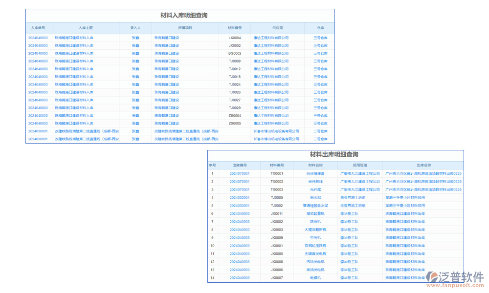Click the 所属项目 column header

(185, 28)
